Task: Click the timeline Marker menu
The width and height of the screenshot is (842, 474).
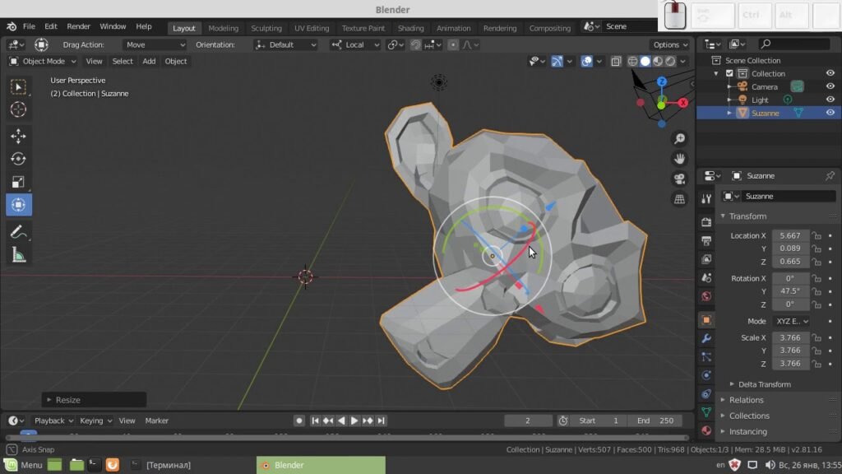Action: point(157,421)
